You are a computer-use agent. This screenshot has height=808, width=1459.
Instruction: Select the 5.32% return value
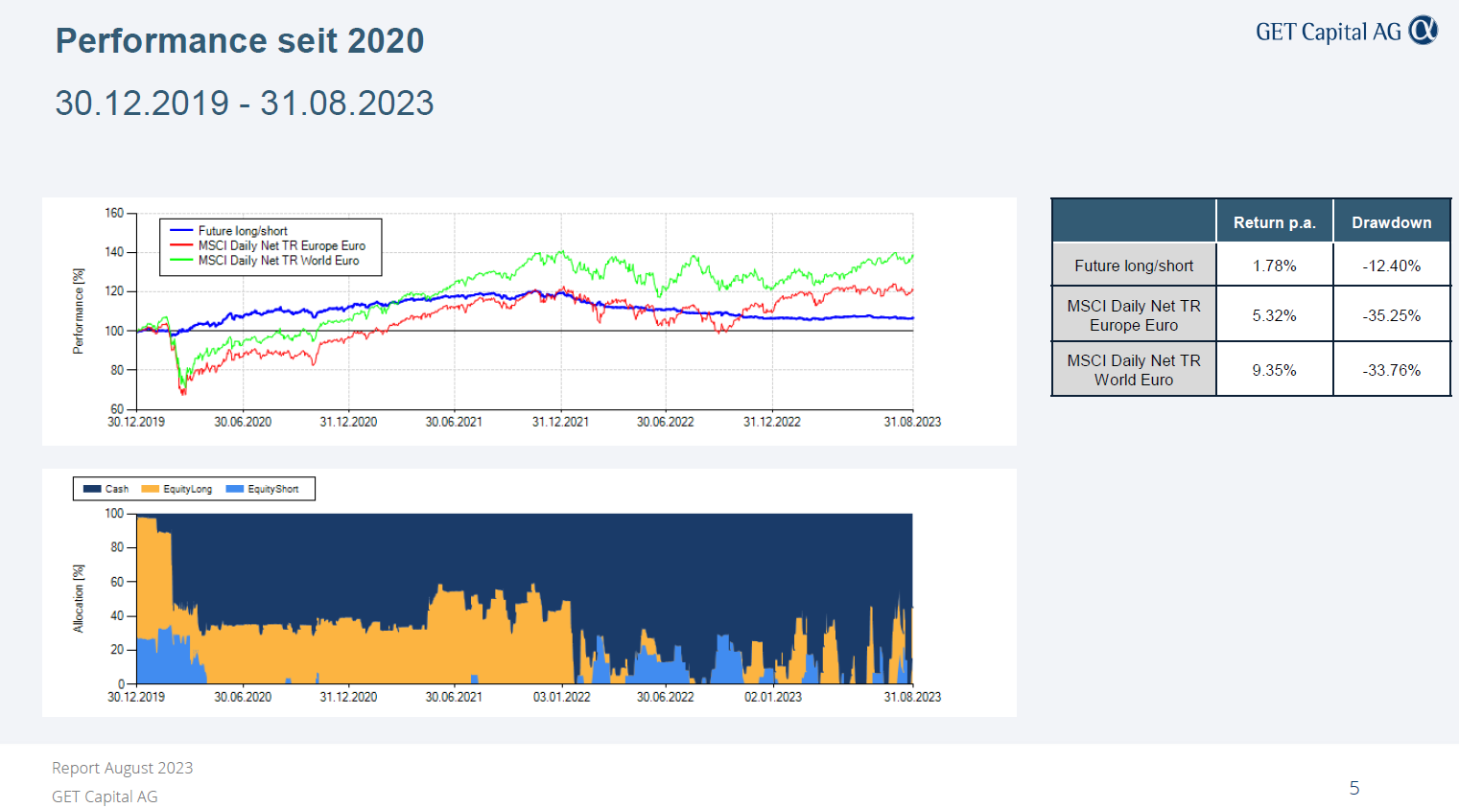pyautogui.click(x=1274, y=315)
